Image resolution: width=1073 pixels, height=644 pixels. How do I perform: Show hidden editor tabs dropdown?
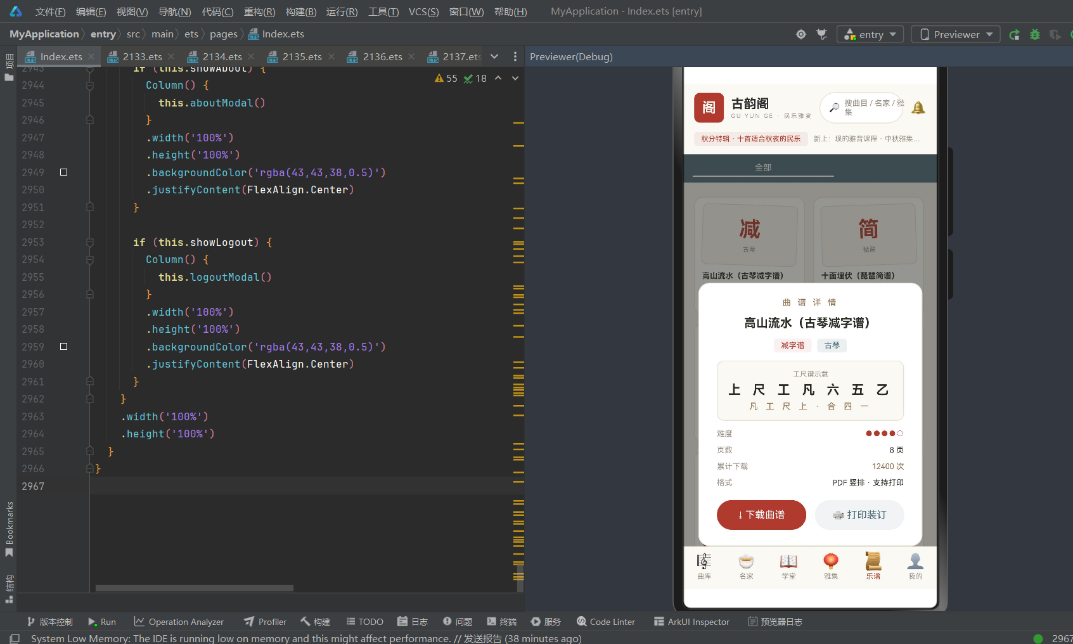pyautogui.click(x=494, y=56)
